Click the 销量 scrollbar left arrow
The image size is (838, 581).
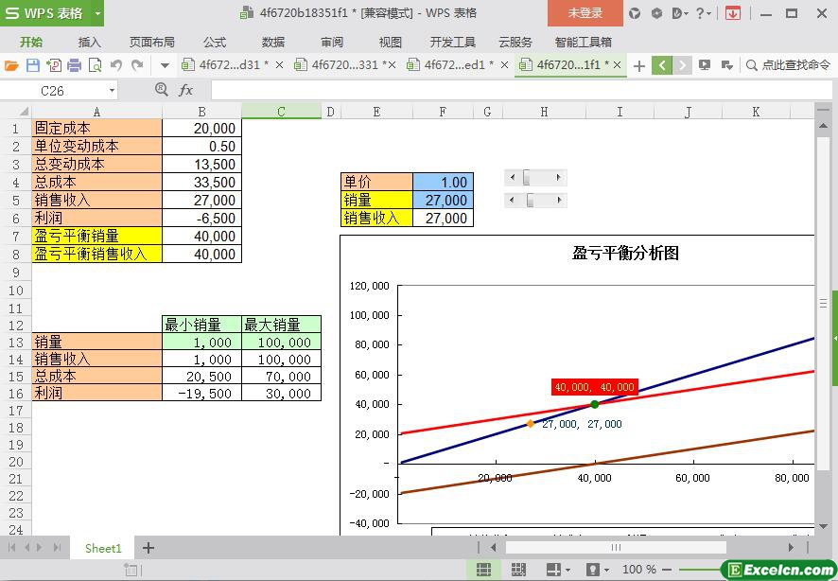coord(513,200)
